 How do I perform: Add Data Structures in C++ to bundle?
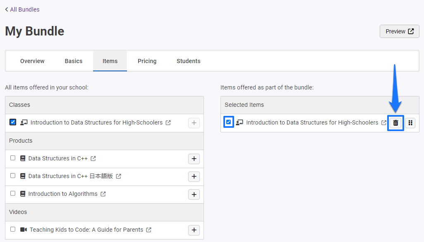tap(194, 159)
